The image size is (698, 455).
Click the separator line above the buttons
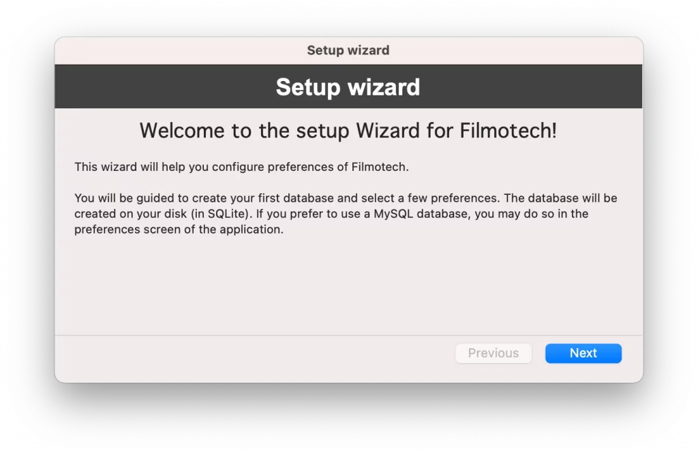tap(348, 335)
